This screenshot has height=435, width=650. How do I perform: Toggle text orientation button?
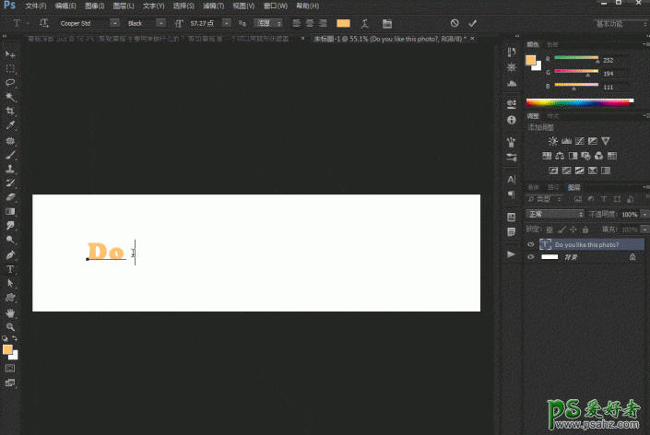click(x=43, y=23)
